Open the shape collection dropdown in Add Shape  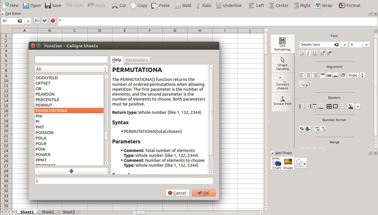(x=300, y=163)
